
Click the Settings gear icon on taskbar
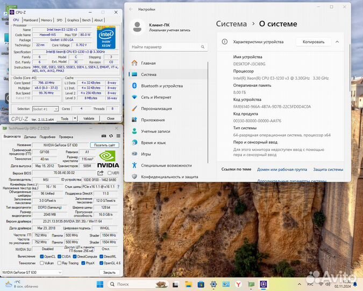click(213, 285)
